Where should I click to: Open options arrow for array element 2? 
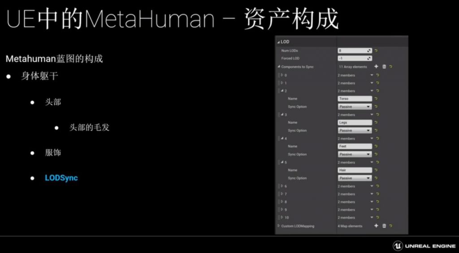tap(372, 91)
